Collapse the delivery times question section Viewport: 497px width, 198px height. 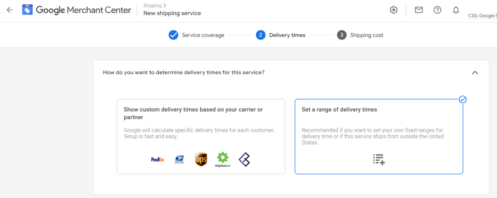(x=475, y=72)
